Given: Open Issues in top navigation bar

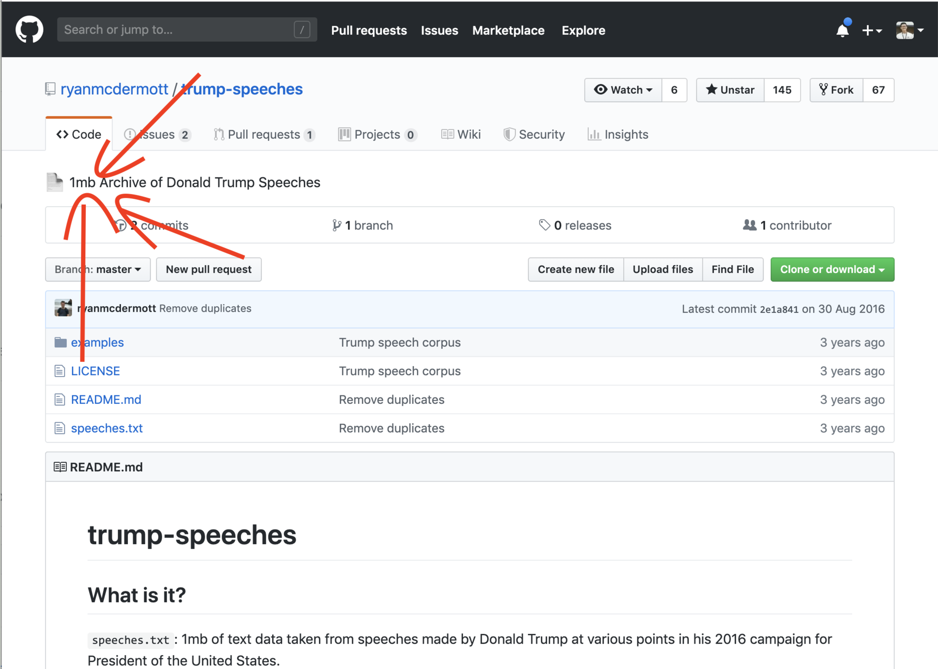Looking at the screenshot, I should 439,30.
